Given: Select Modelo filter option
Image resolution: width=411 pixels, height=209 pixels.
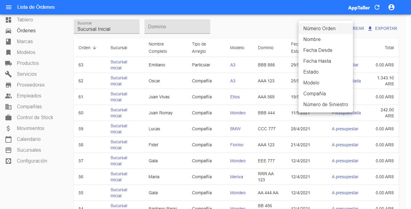Looking at the screenshot, I should point(326,83).
